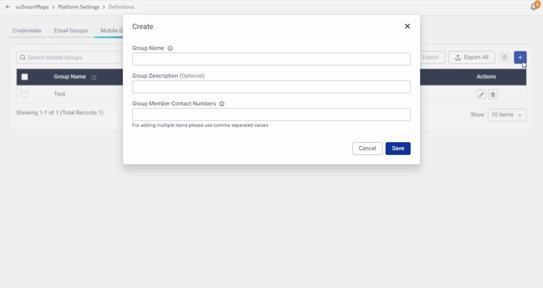Click the Group Name info icon
The height and width of the screenshot is (288, 543).
coord(170,48)
